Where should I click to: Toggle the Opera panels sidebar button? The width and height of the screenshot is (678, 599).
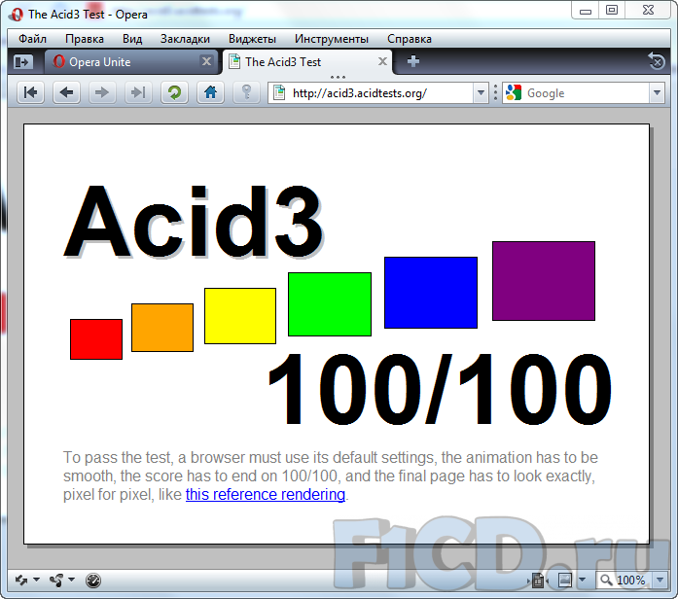pyautogui.click(x=23, y=62)
